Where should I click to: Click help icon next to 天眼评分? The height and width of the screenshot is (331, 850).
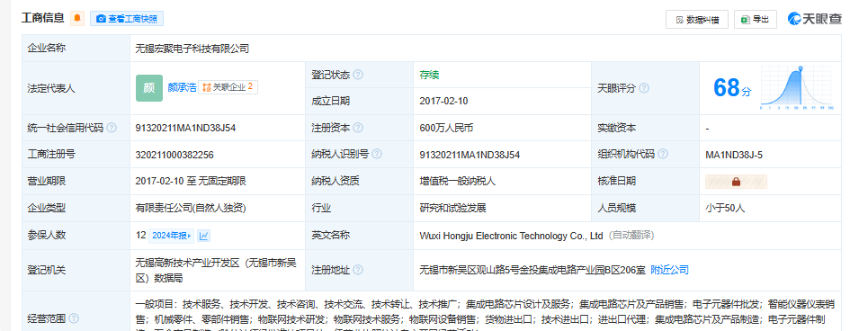tap(644, 88)
